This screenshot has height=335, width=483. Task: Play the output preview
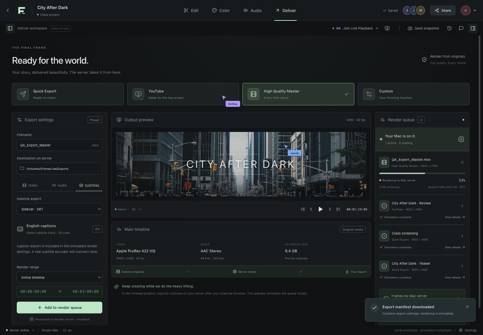[x=320, y=209]
